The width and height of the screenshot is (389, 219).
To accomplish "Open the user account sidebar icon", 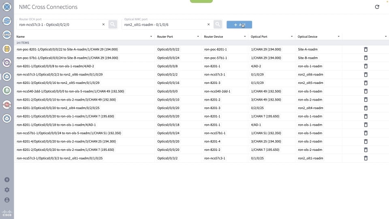I will (x=7, y=200).
